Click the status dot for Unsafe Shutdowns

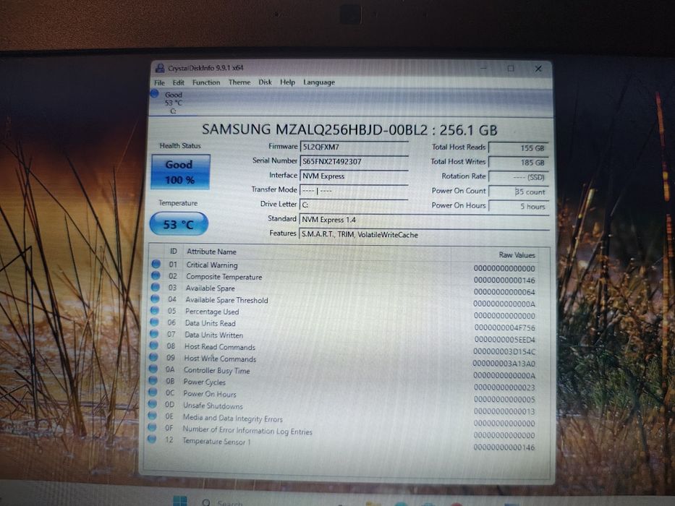click(x=153, y=404)
